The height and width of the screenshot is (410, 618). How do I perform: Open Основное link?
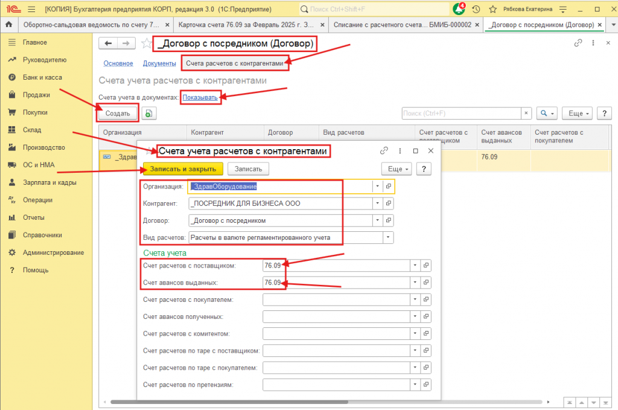pyautogui.click(x=118, y=63)
